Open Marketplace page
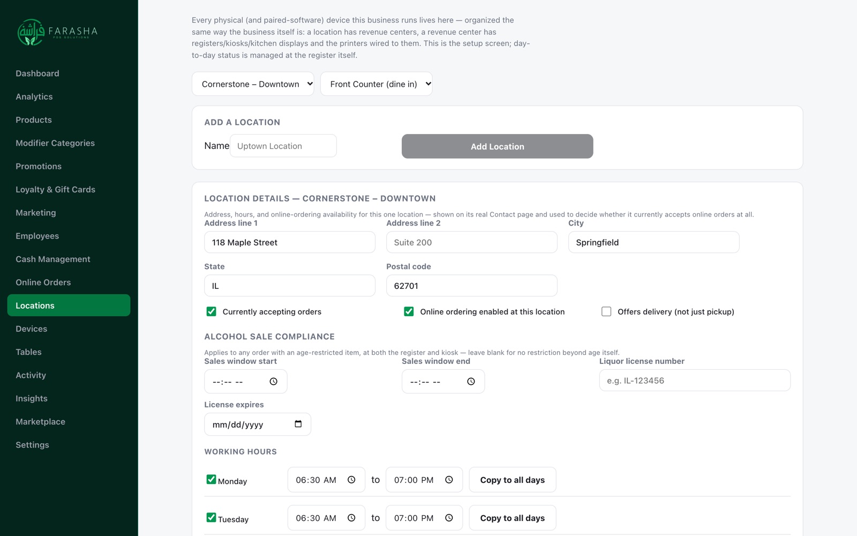The image size is (857, 536). [x=69, y=422]
